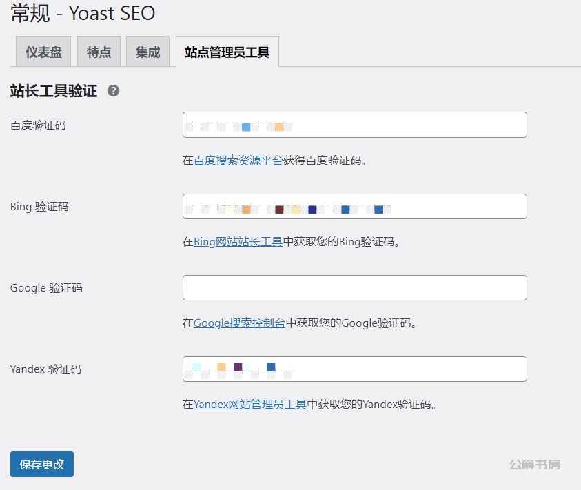The width and height of the screenshot is (581, 490).
Task: Focus the Yandex 验证码 text box
Action: coord(355,369)
